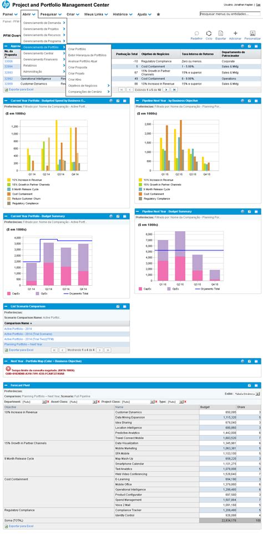
Task: Select Gerenciamento Financeiro in Abrir menu
Action: (x=44, y=59)
